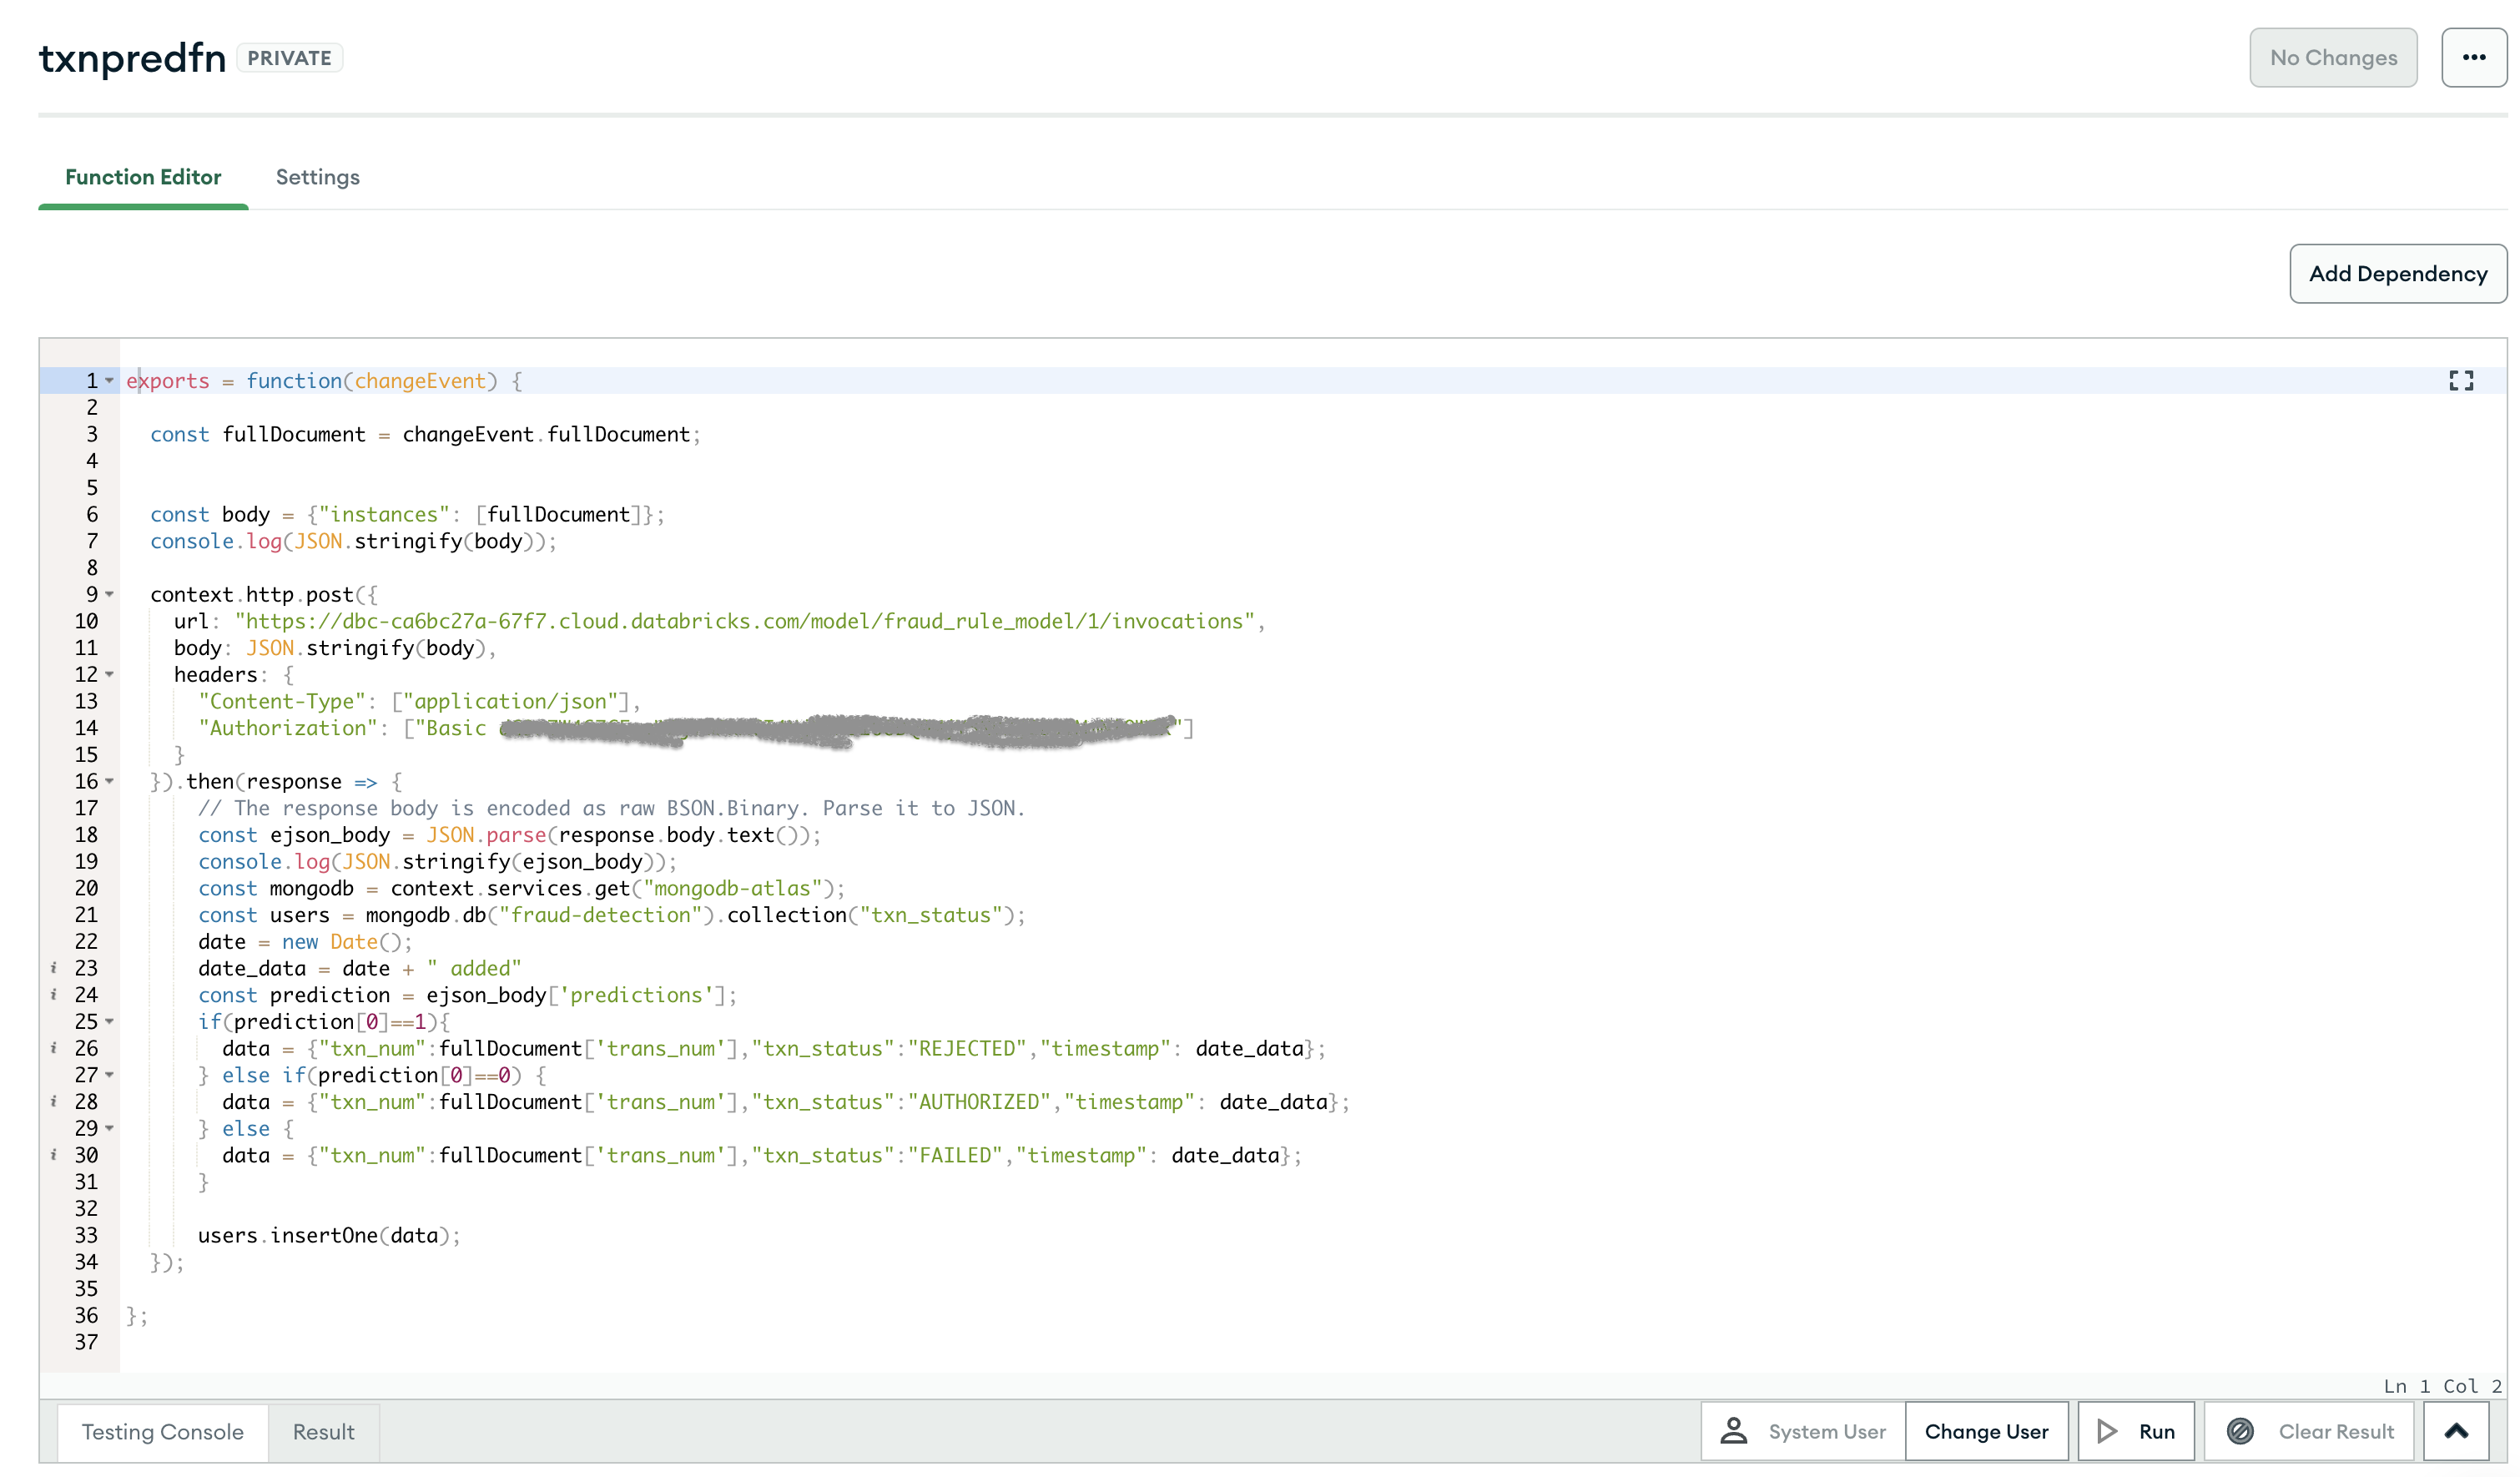Select the Testing Console tab

pyautogui.click(x=162, y=1432)
